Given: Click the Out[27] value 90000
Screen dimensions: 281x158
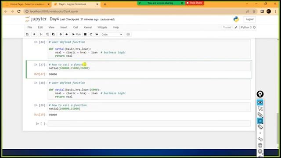Looking at the screenshot, I should point(53,74).
